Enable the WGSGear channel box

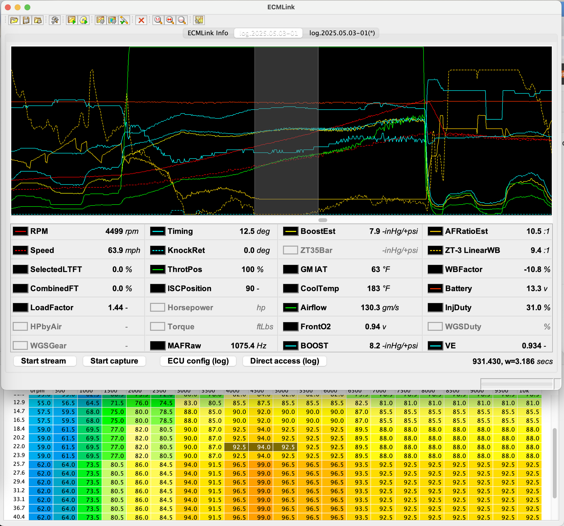click(x=20, y=345)
